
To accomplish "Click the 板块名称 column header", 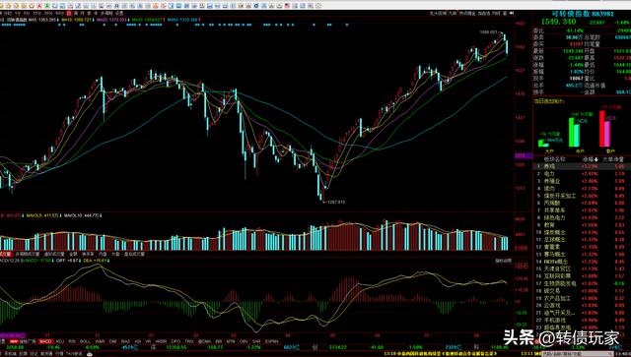I will [x=554, y=159].
